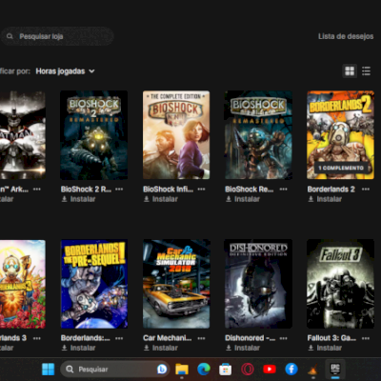This screenshot has height=381, width=381.
Task: Click the BioShock Infi... title text
Action: point(168,190)
